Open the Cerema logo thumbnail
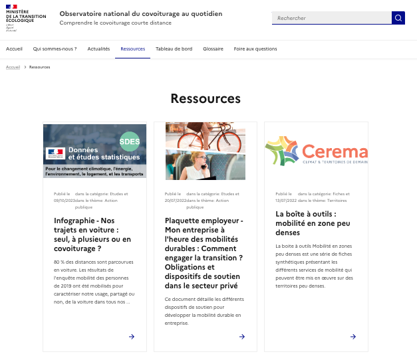Viewport: 417px width, 356px height. (316, 151)
